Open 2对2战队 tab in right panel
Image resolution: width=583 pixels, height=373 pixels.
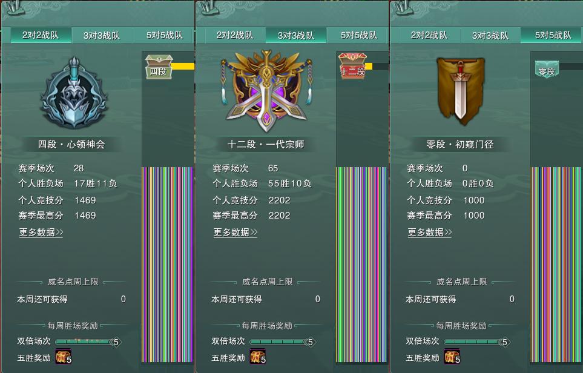(429, 35)
